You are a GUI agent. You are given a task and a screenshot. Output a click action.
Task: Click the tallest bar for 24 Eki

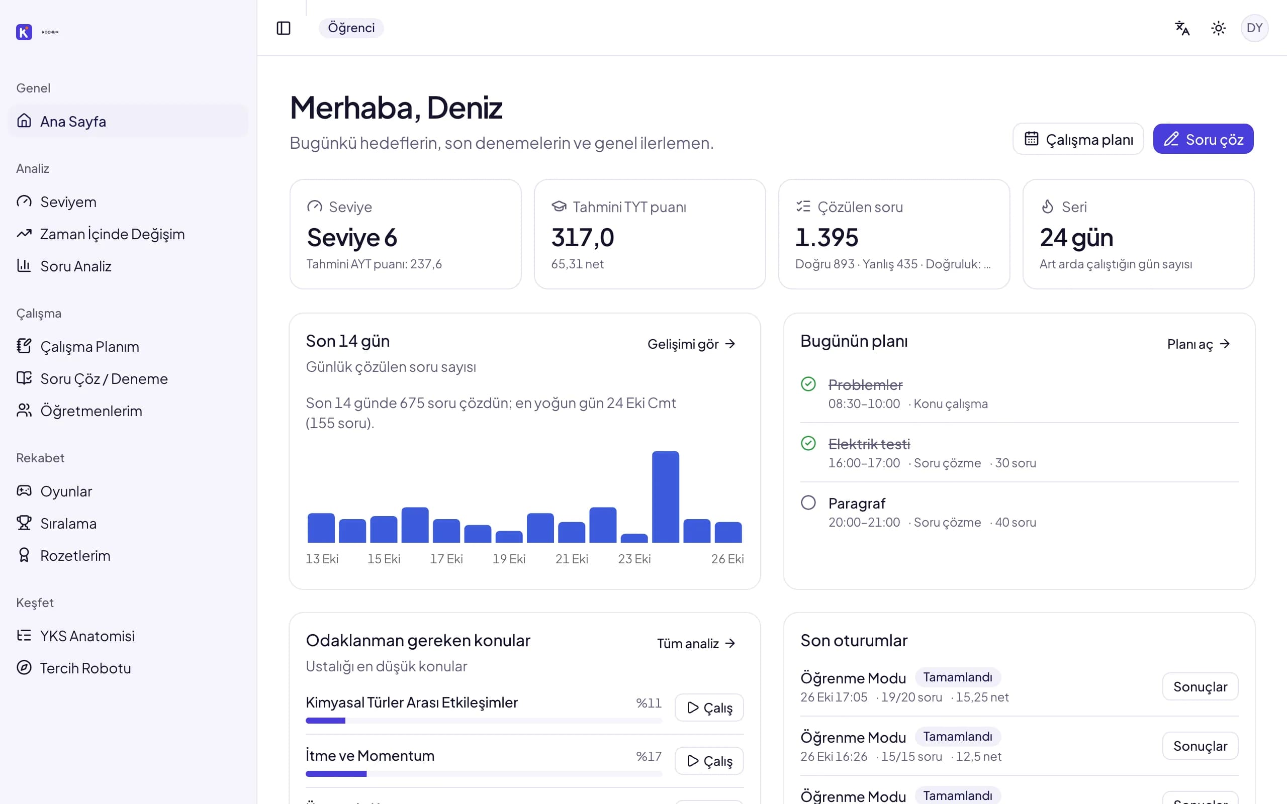coord(665,496)
